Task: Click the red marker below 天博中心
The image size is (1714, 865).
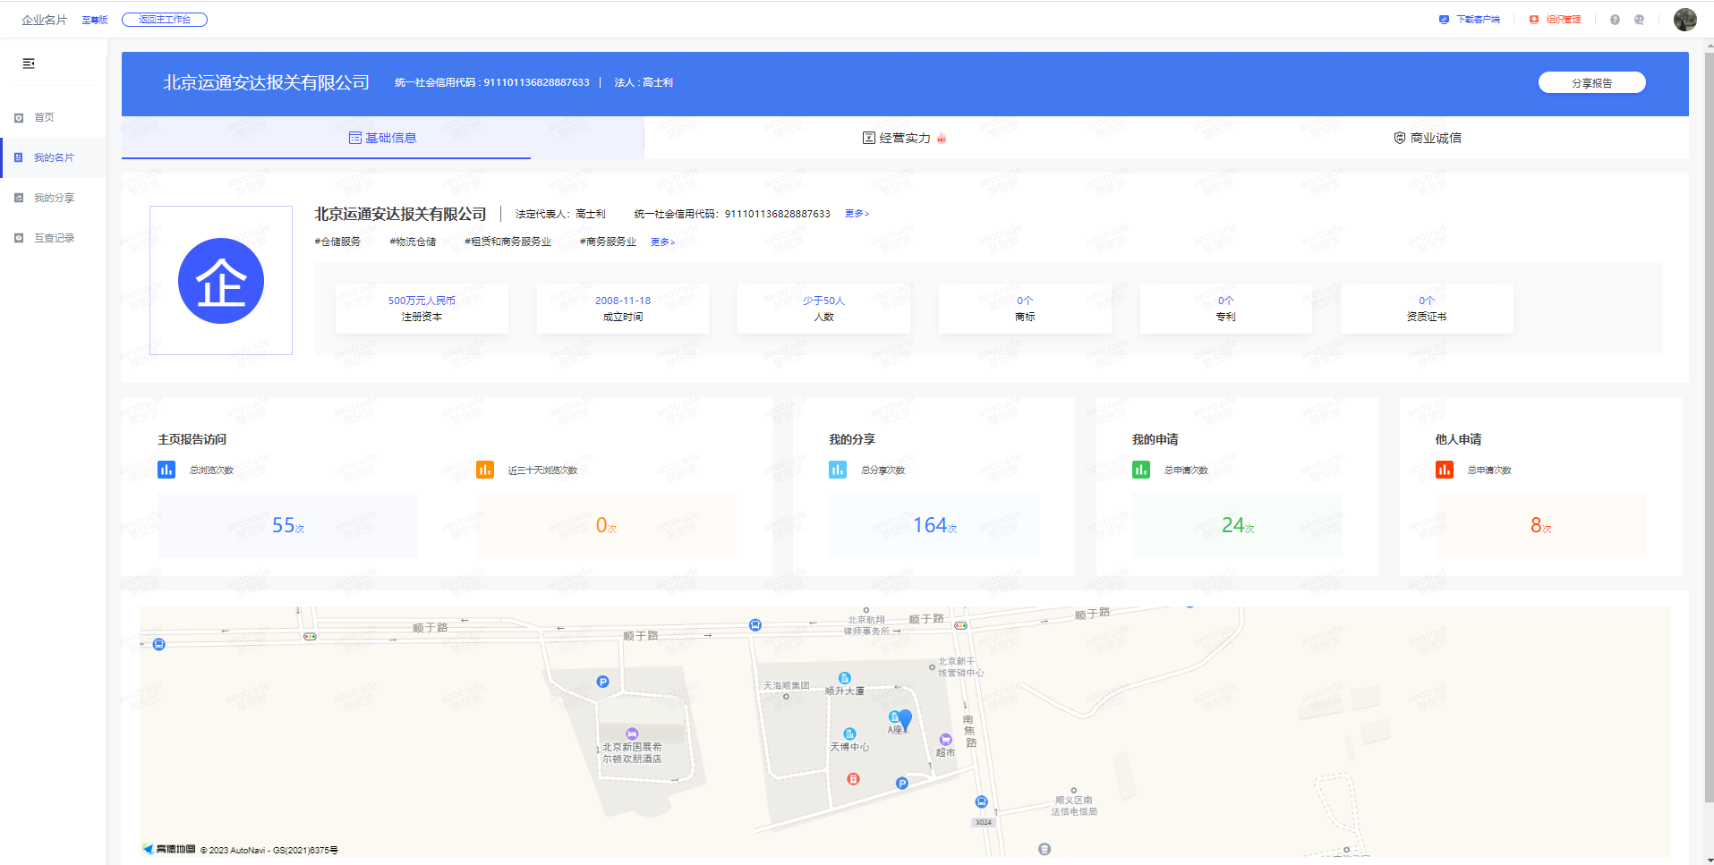Action: click(x=854, y=779)
